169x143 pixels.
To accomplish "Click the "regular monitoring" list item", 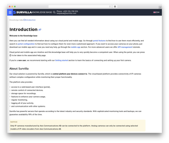I will pyautogui.click(x=19, y=100).
